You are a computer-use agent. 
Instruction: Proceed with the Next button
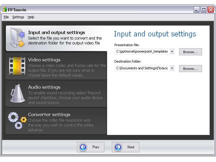click(126, 147)
